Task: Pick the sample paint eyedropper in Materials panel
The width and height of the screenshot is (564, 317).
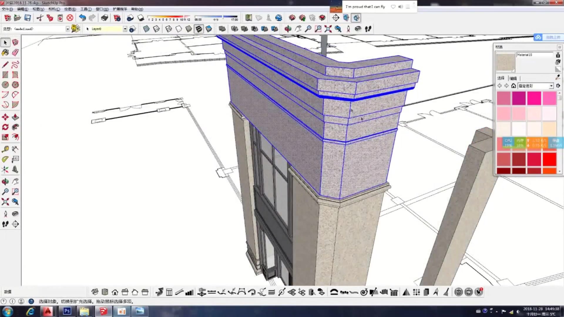Action: (558, 77)
